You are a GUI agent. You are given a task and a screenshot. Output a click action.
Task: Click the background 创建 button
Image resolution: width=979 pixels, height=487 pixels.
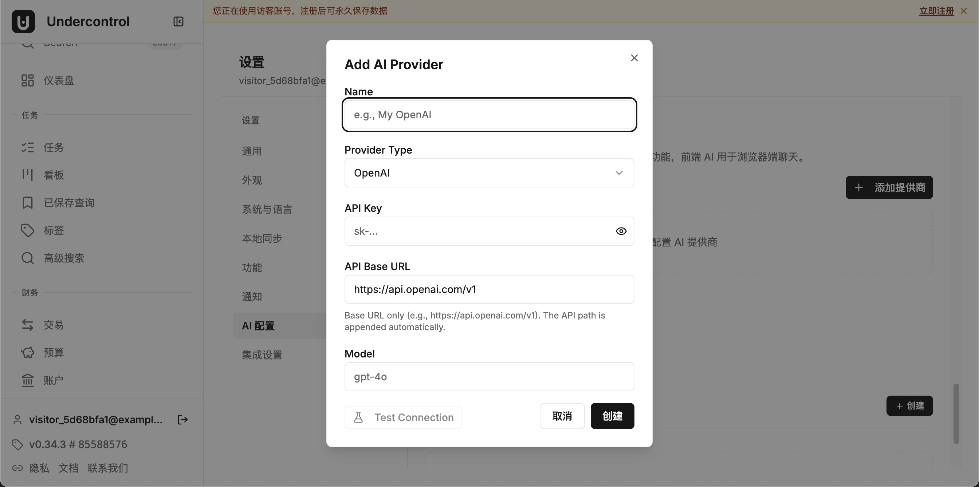(x=909, y=406)
